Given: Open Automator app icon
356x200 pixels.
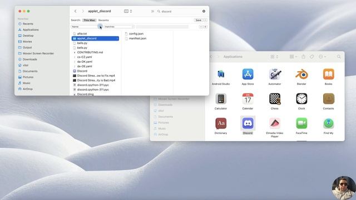Looking at the screenshot, I should [x=275, y=74].
